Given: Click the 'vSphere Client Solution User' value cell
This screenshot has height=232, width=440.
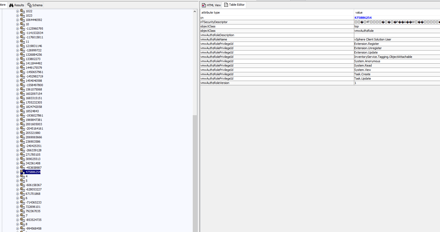Looking at the screenshot, I should (397, 39).
